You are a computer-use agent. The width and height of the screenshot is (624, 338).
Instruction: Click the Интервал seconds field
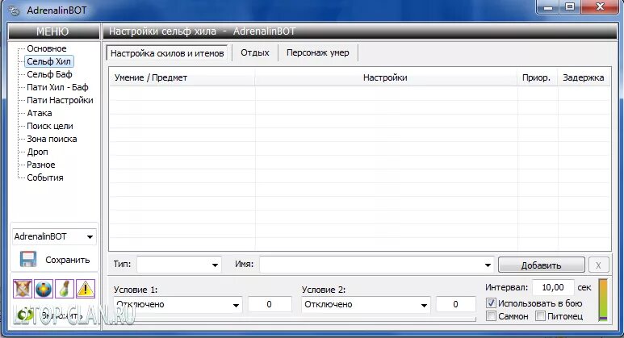click(553, 287)
